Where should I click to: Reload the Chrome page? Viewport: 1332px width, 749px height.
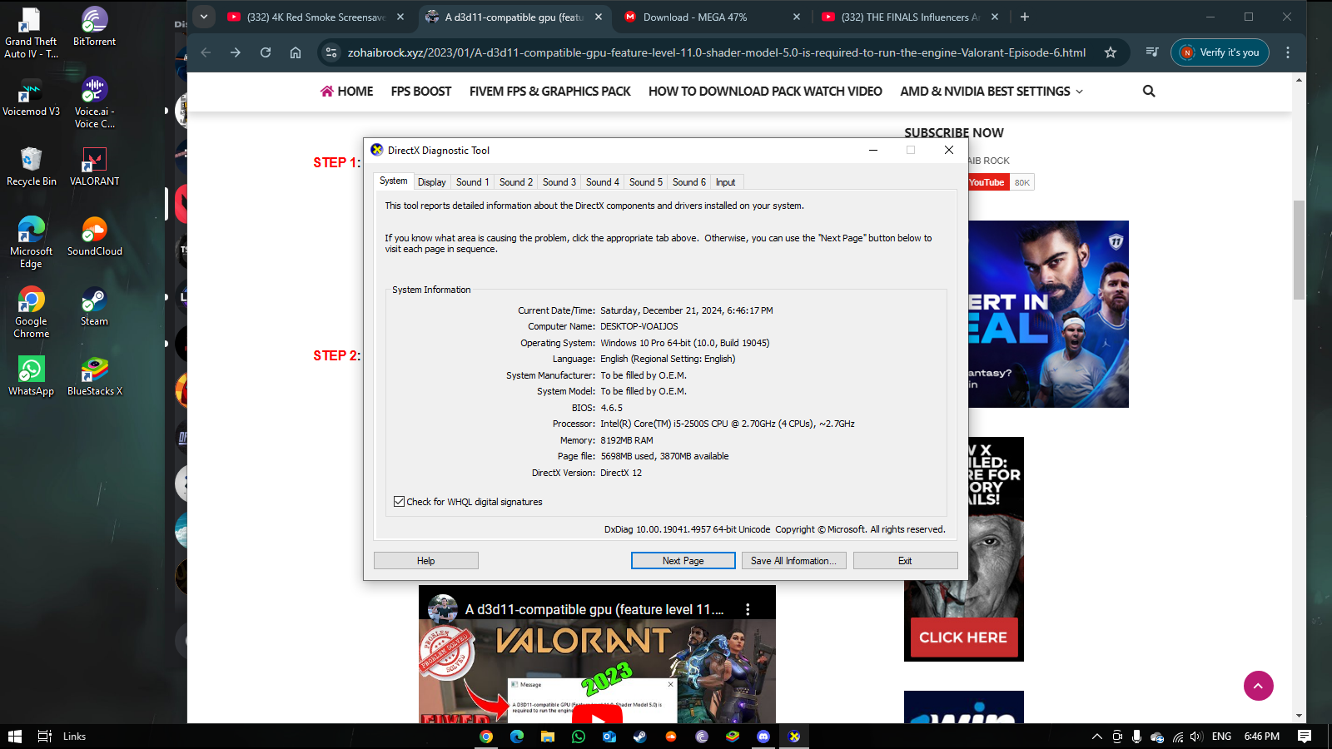(x=266, y=52)
